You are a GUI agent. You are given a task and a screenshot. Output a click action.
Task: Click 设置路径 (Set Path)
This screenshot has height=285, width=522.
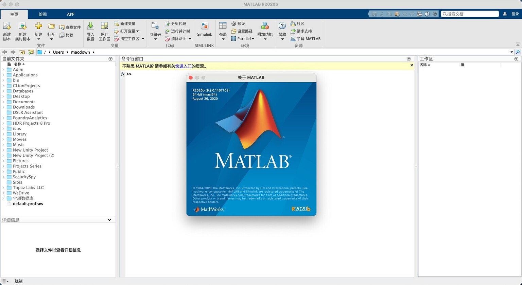point(242,31)
